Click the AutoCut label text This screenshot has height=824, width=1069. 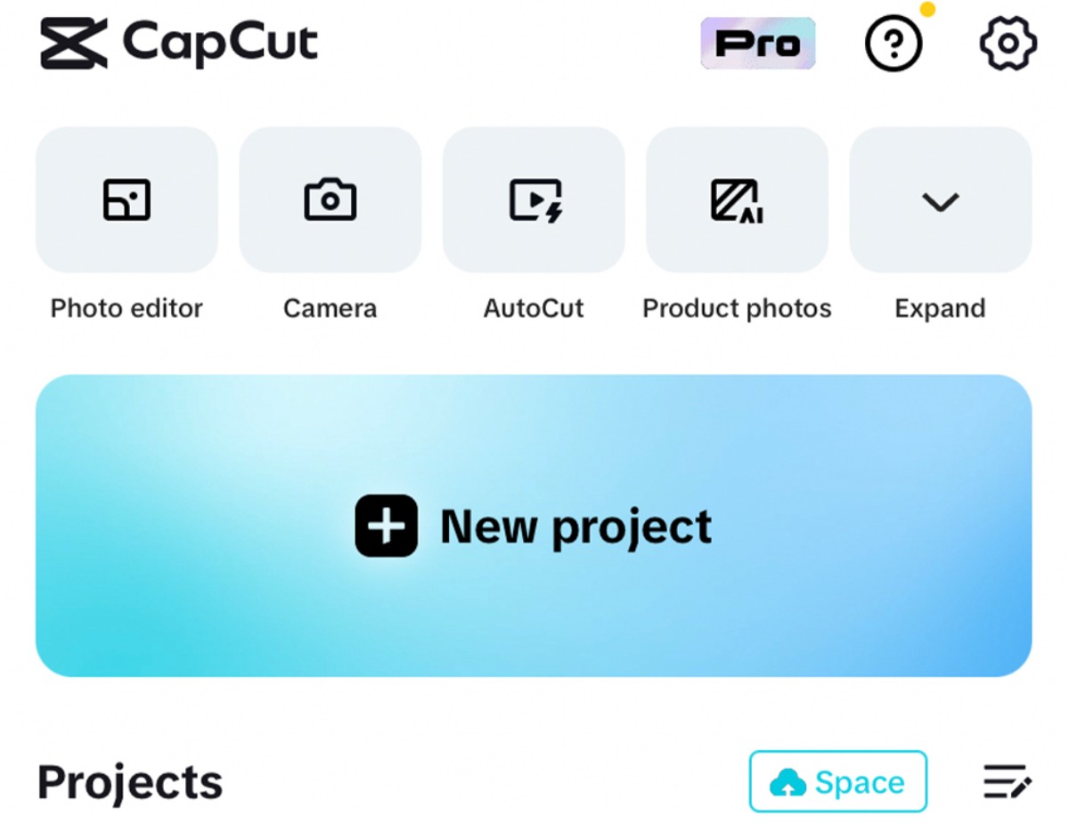click(534, 308)
